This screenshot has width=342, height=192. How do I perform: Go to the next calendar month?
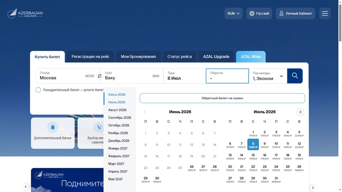point(300,112)
